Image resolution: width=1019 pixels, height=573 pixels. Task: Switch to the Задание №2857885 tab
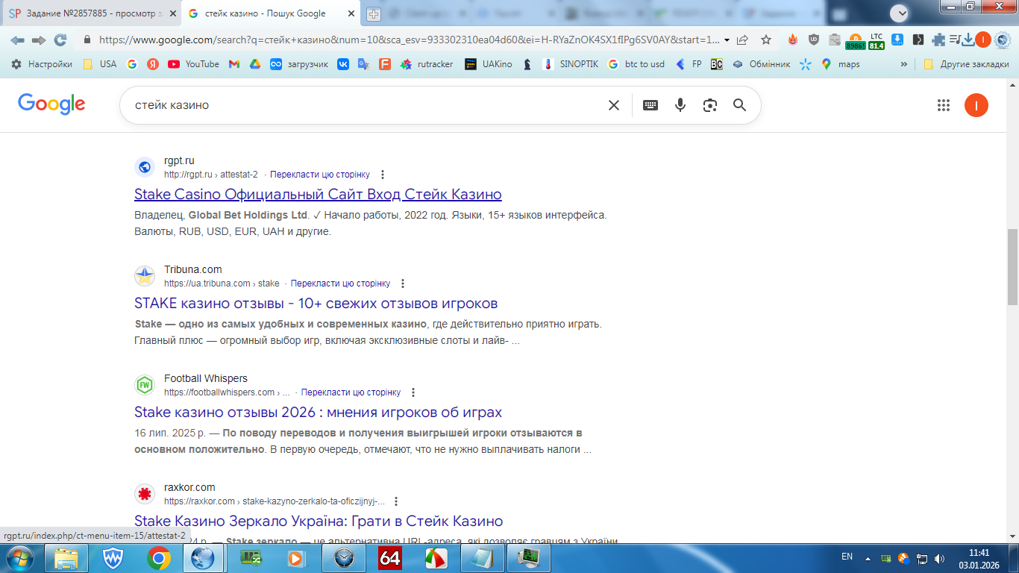(x=93, y=13)
